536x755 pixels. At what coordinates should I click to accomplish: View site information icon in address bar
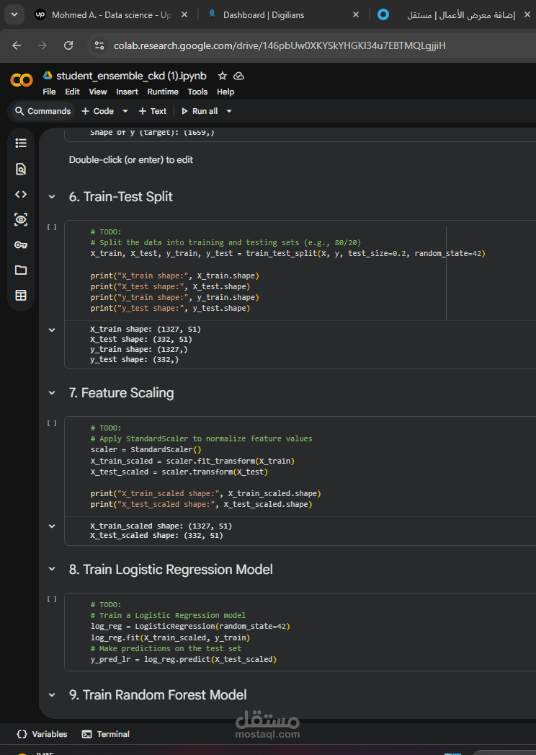pos(99,45)
